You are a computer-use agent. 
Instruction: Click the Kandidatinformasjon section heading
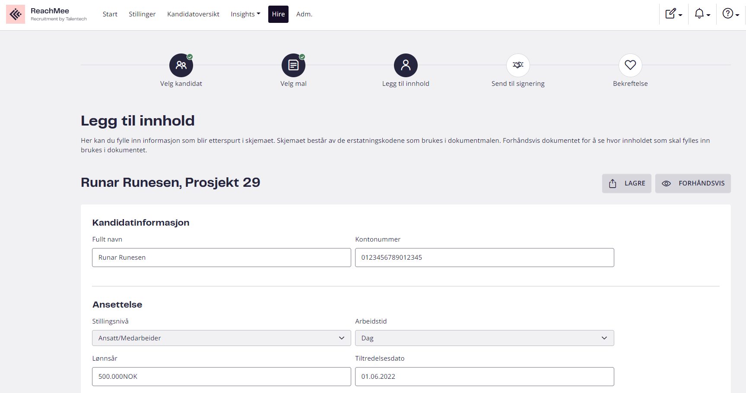141,223
